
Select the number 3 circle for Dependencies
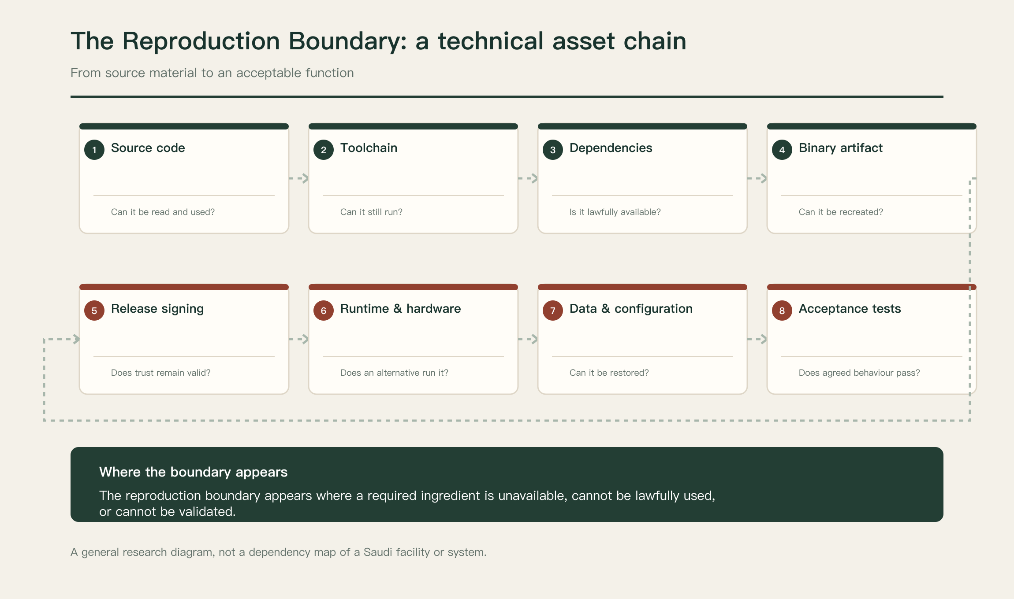pyautogui.click(x=553, y=150)
